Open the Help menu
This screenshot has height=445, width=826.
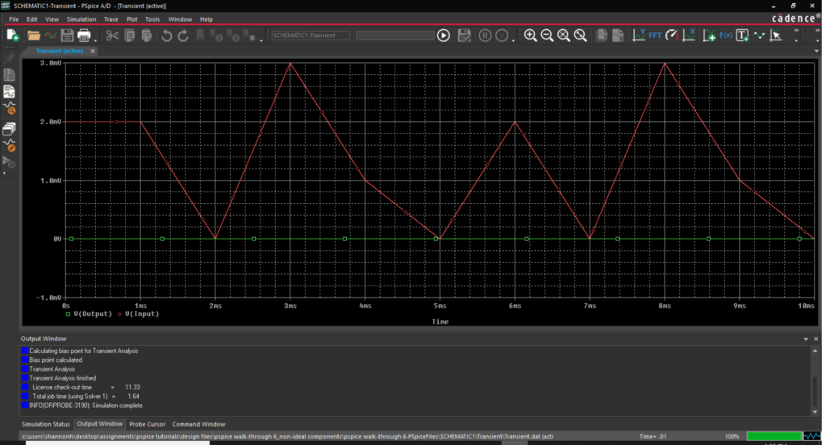click(206, 19)
